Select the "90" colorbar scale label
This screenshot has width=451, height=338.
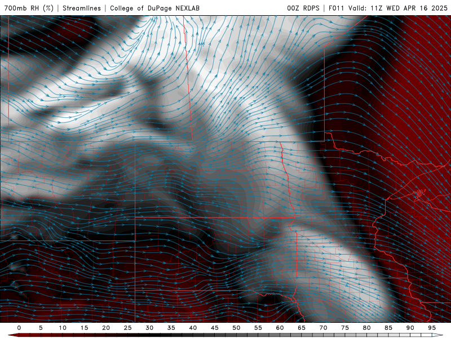tap(410, 328)
